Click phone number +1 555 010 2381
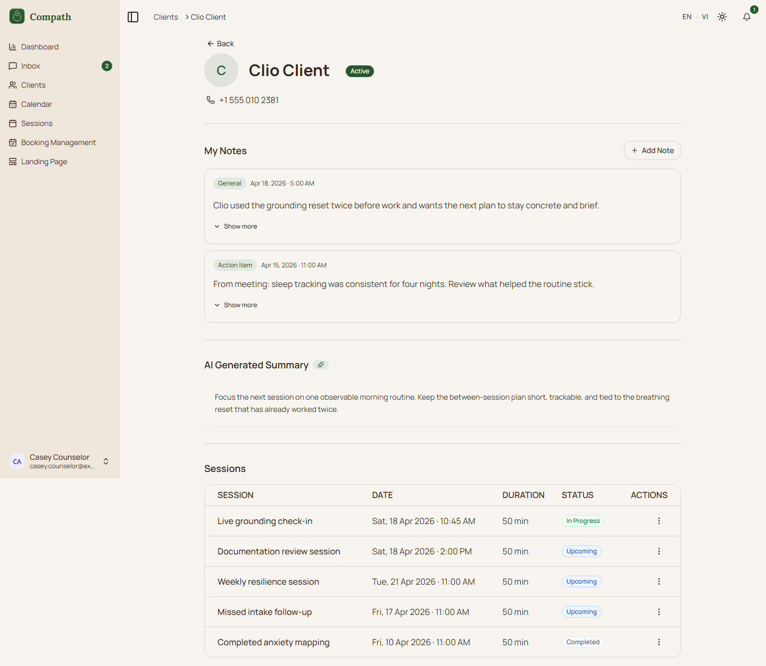 249,100
